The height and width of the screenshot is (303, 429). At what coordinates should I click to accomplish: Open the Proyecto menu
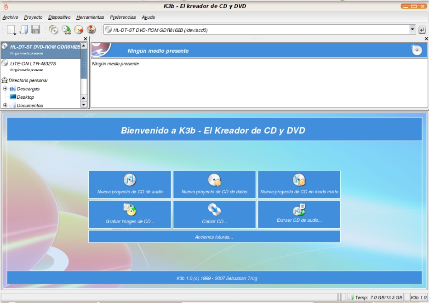(x=33, y=17)
